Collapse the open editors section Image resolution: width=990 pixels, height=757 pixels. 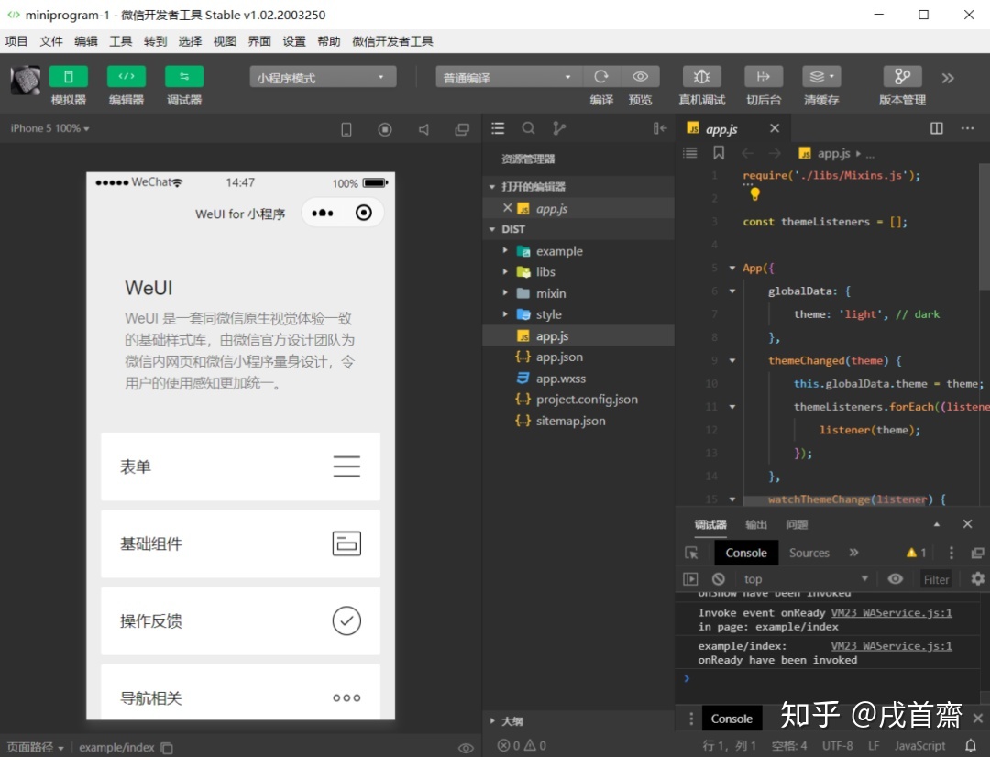tap(492, 186)
